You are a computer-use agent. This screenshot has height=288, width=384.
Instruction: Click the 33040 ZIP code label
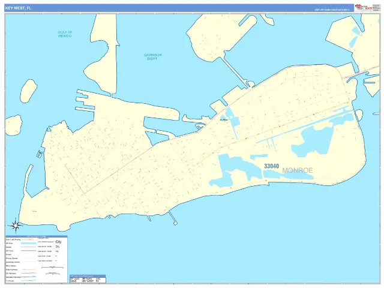pos(271,166)
